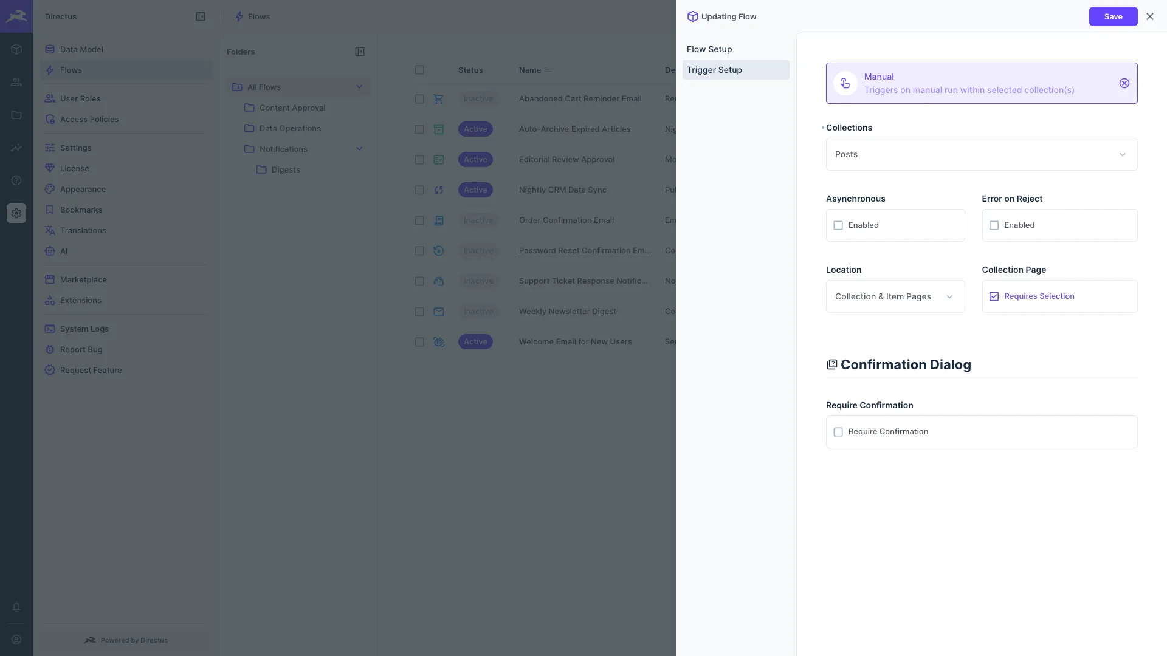This screenshot has width=1167, height=656.
Task: Open the Extensions settings page
Action: [x=126, y=300]
